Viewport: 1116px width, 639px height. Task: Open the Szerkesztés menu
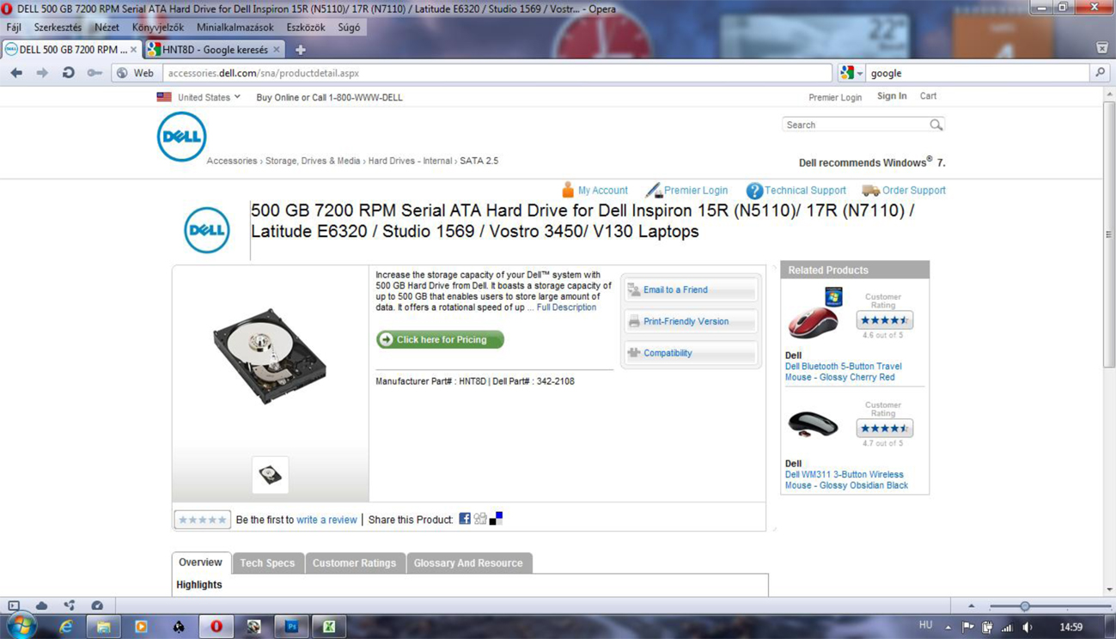point(58,27)
